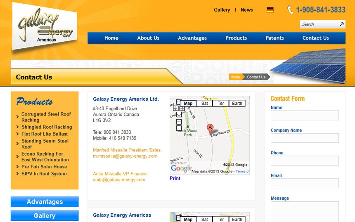Screen dimensions: 355x222
Task: Click the Print link under the map
Action: coord(175,178)
